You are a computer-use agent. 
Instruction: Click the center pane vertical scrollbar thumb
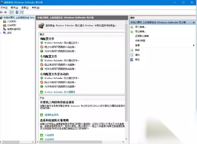(126, 72)
